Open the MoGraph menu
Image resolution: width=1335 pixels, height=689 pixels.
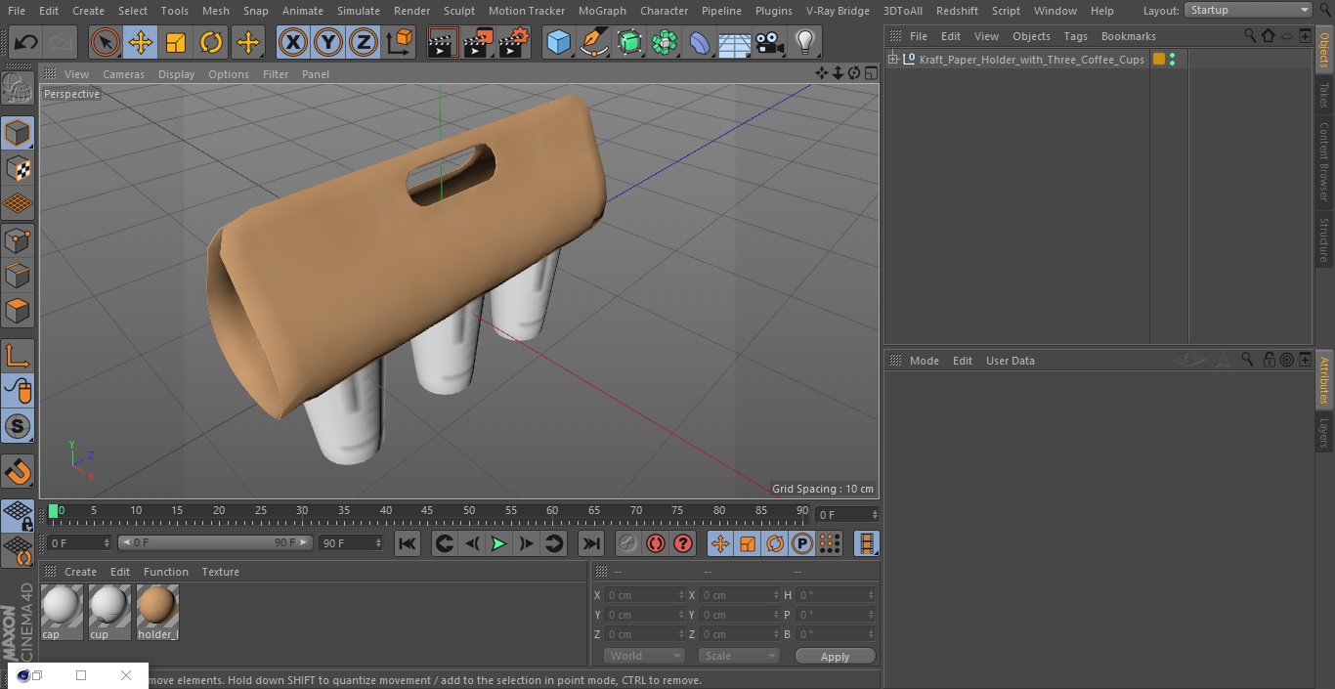[x=602, y=11]
